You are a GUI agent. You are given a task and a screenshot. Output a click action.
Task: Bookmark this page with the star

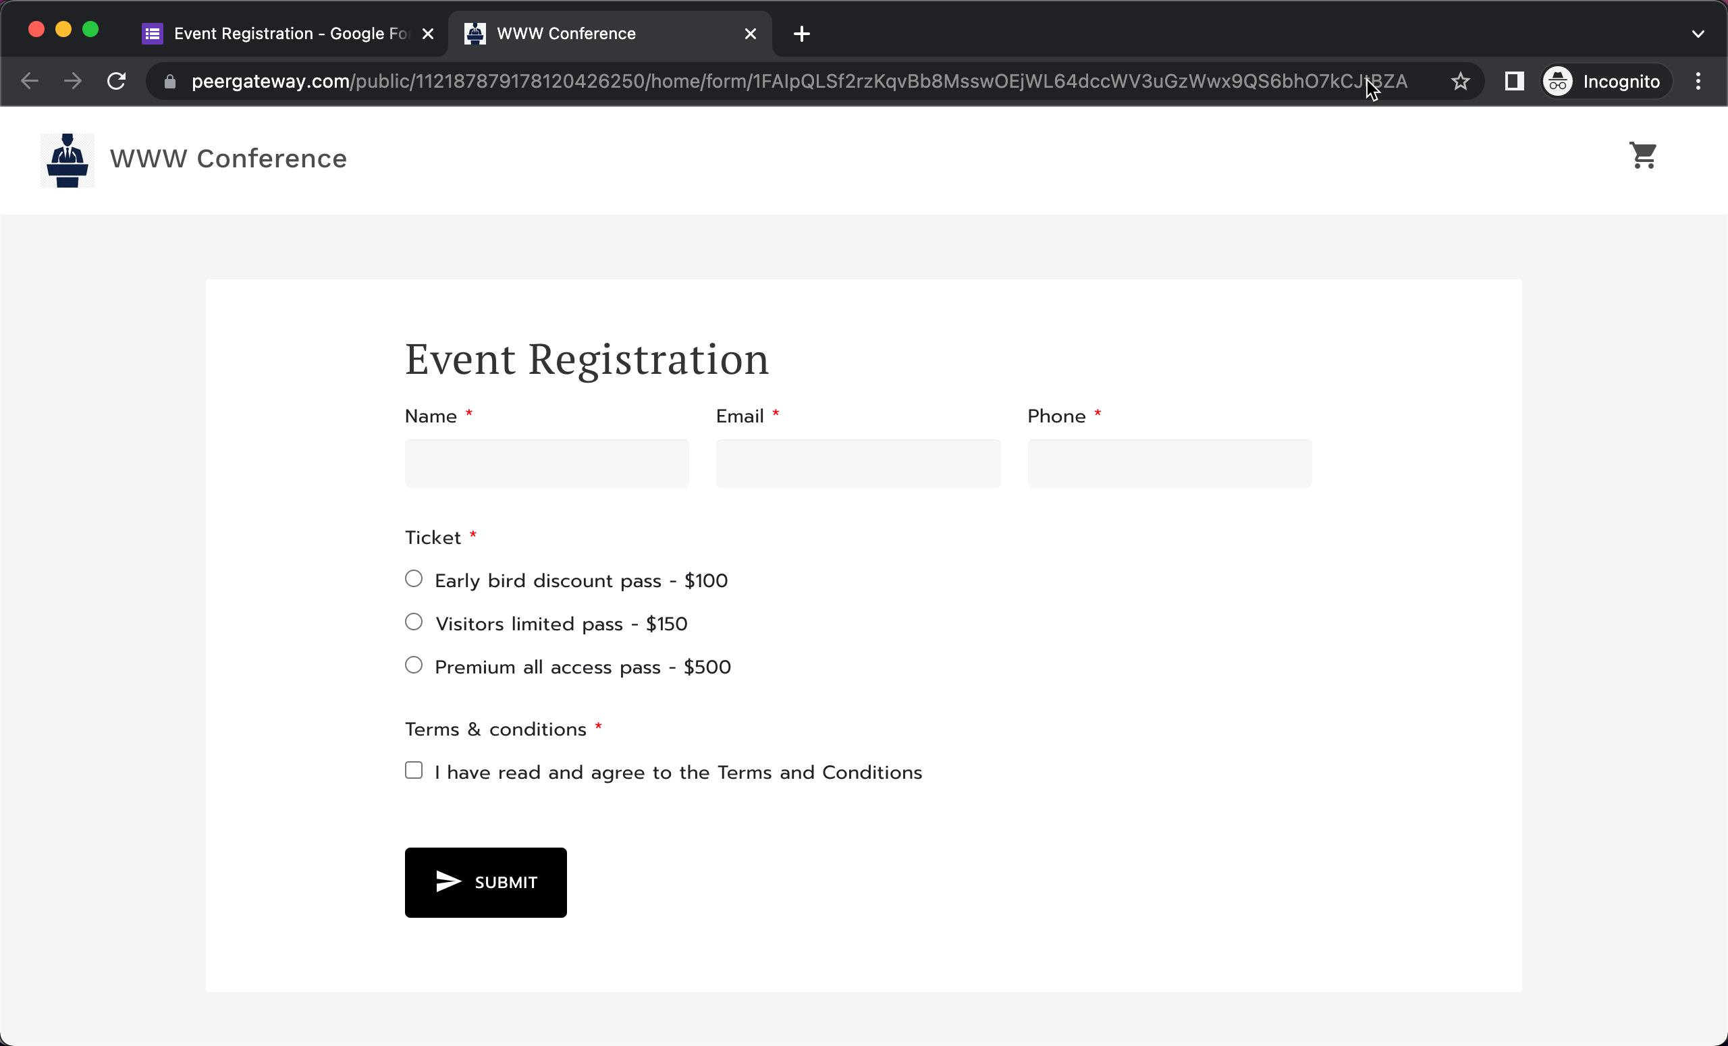[1461, 80]
